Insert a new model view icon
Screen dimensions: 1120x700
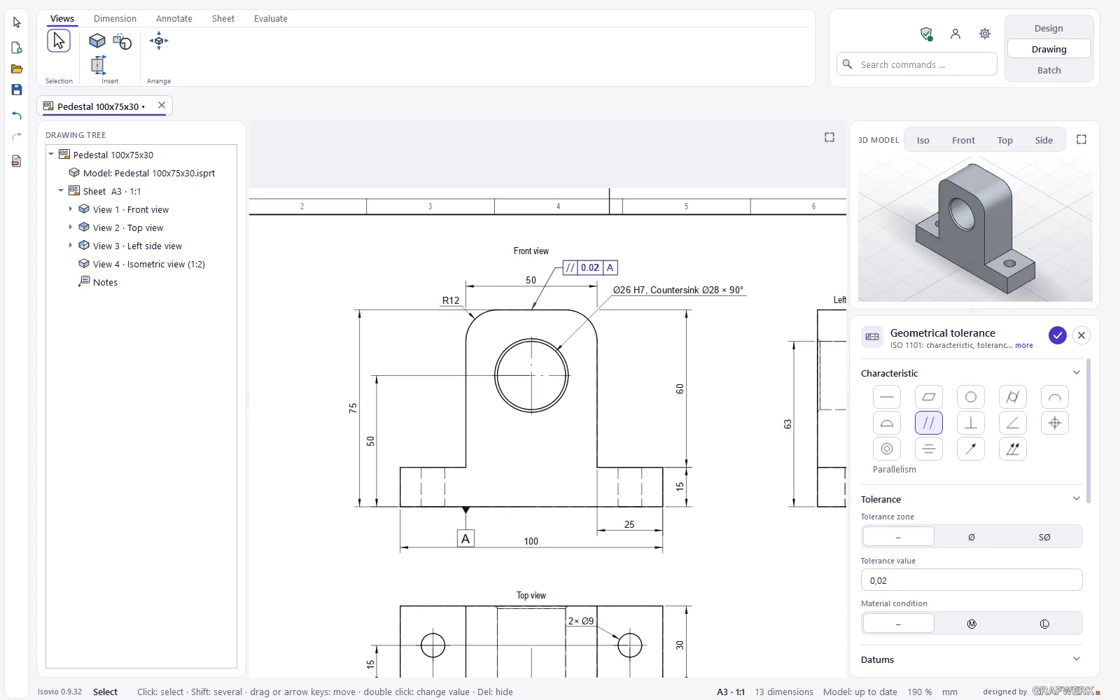[97, 41]
